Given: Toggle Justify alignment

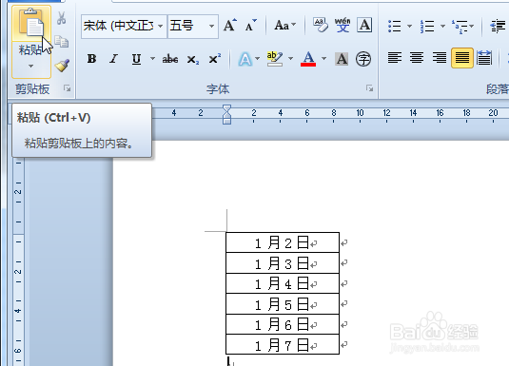Looking at the screenshot, I should (x=462, y=58).
